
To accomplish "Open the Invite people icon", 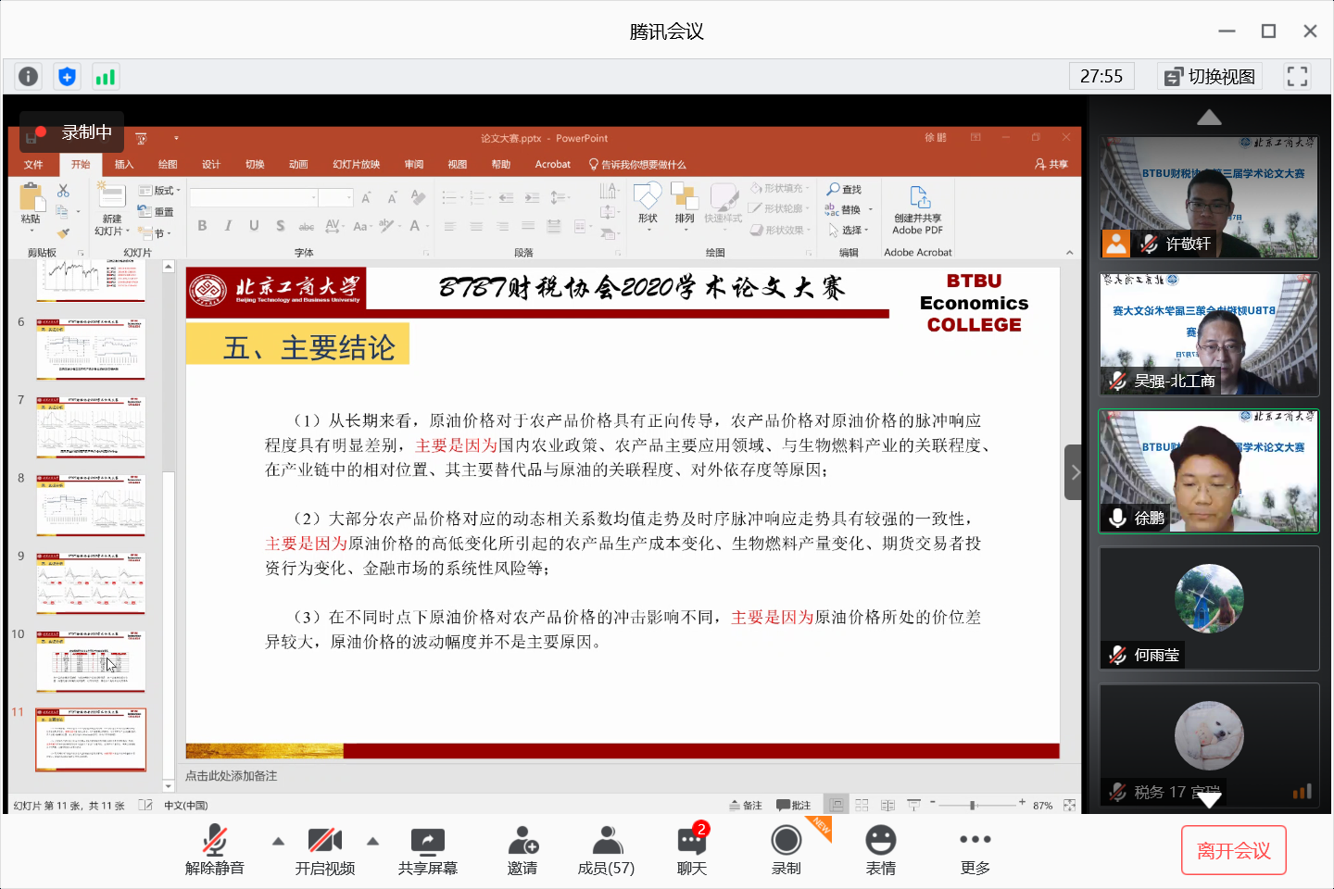I will 522,849.
